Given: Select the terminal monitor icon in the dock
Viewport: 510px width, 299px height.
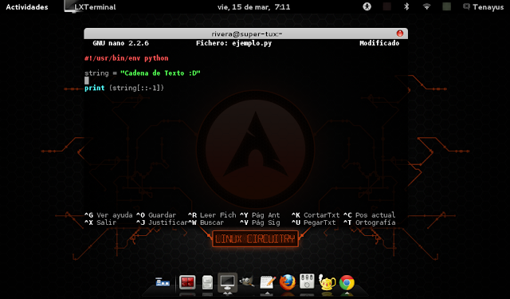Looking at the screenshot, I should tap(227, 281).
